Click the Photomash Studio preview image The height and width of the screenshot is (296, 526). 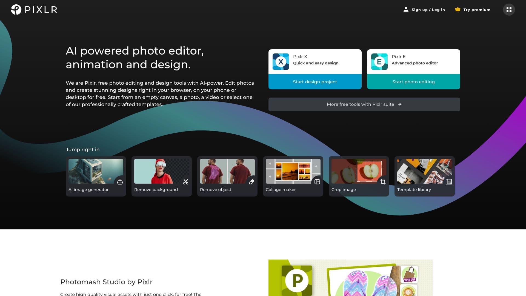click(x=350, y=278)
